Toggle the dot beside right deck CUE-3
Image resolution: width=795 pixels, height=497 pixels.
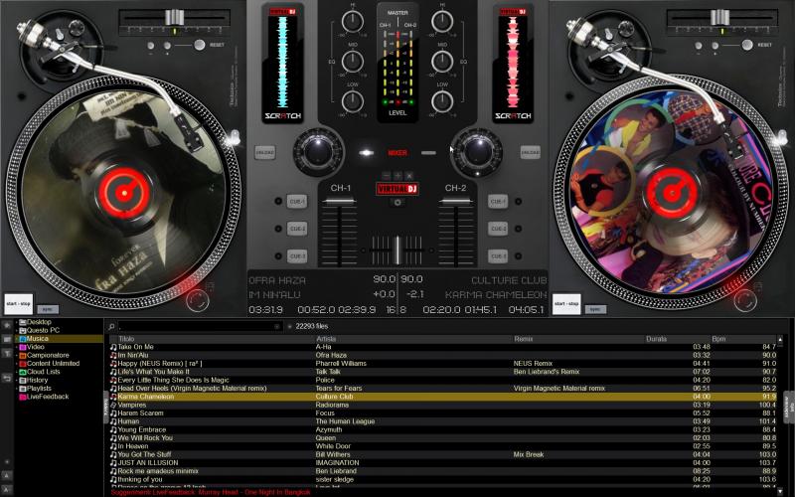pyautogui.click(x=518, y=256)
